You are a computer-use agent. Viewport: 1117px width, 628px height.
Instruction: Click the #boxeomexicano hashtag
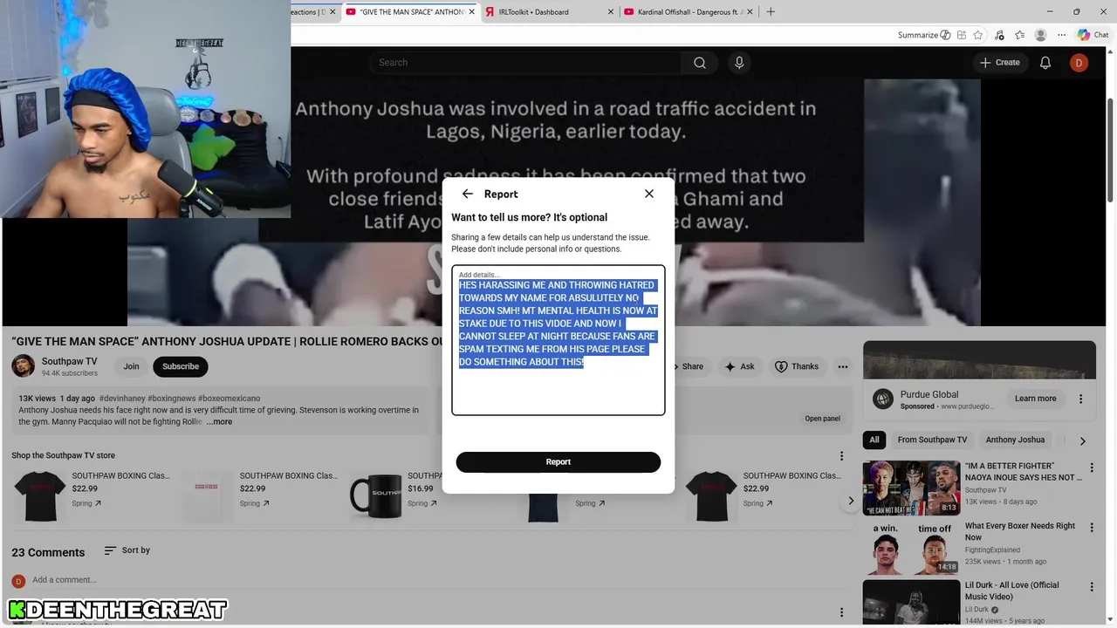tap(230, 398)
